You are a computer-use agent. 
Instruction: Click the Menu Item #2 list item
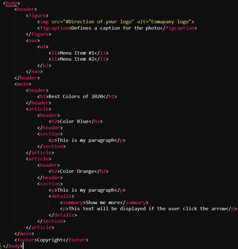[78, 59]
